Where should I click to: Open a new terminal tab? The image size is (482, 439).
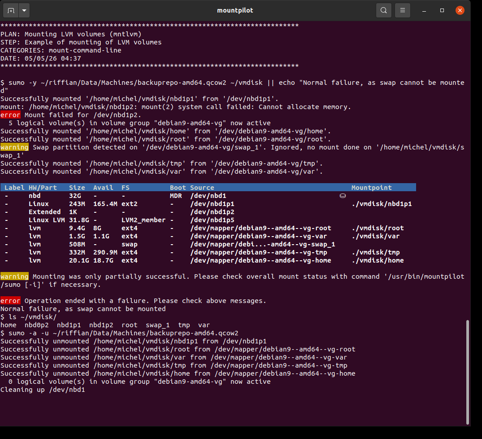(x=11, y=10)
